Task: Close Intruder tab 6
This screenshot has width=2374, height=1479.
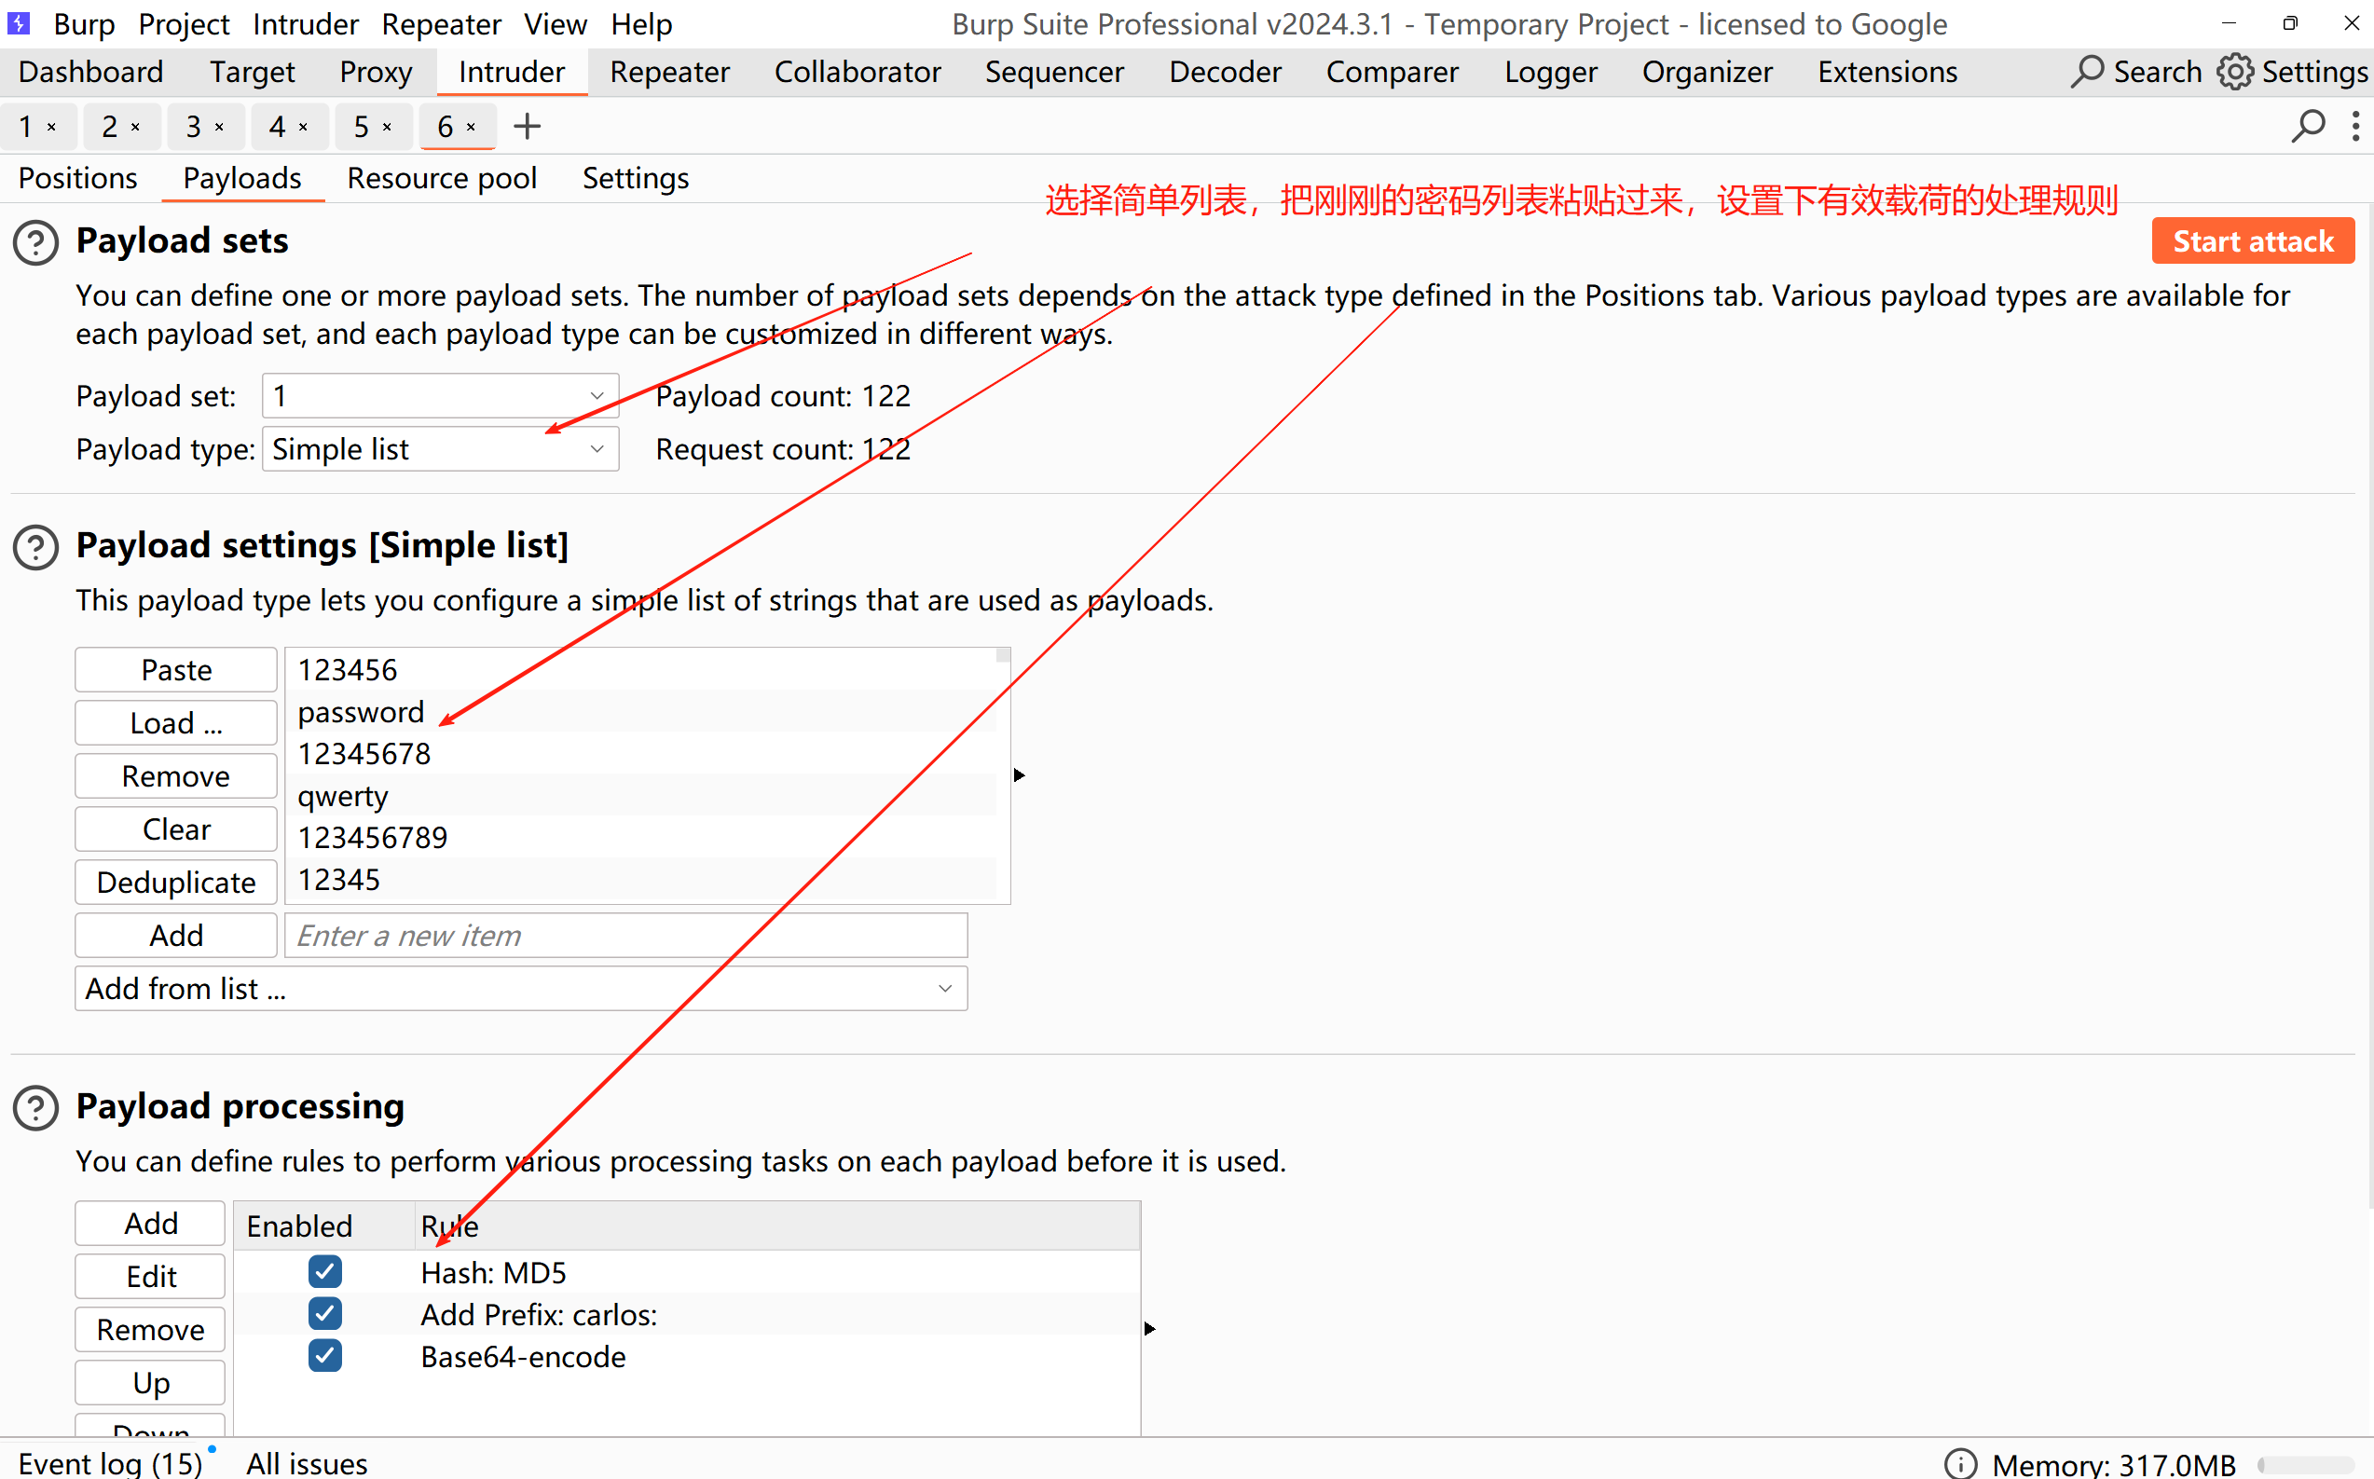Action: point(472,127)
